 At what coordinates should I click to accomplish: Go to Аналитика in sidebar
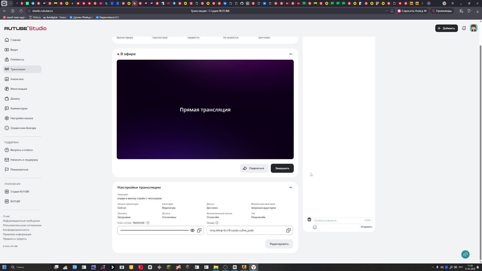pos(17,79)
